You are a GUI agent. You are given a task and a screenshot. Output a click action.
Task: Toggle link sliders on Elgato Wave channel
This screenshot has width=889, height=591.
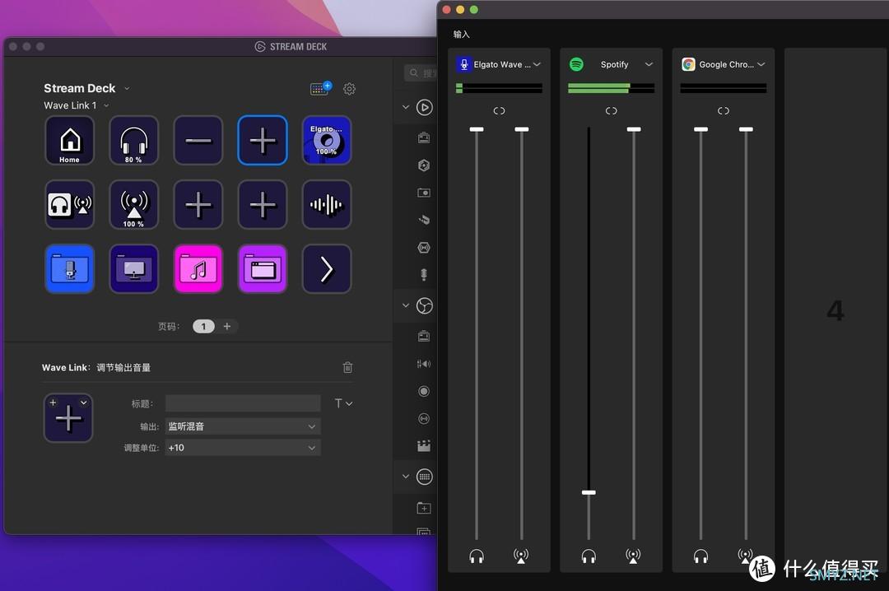tap(499, 110)
